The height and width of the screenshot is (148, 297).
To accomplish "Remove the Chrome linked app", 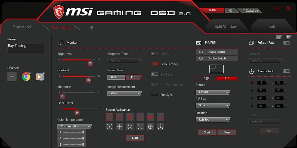I will (x=30, y=73).
